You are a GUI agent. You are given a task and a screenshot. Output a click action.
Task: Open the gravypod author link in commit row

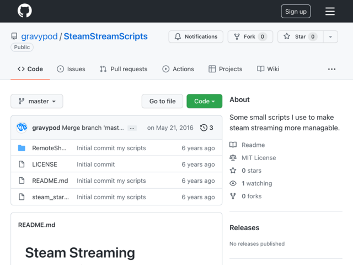pyautogui.click(x=46, y=128)
